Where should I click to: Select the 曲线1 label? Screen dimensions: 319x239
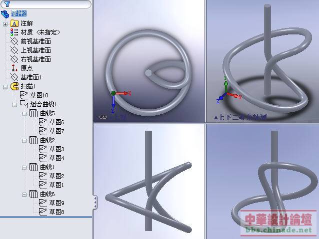[x=47, y=167]
